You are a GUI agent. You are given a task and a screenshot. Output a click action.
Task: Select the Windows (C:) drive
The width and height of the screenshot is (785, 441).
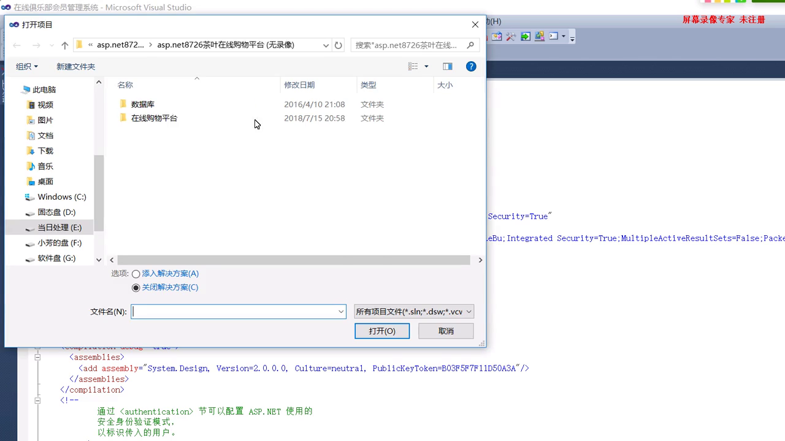[61, 197]
